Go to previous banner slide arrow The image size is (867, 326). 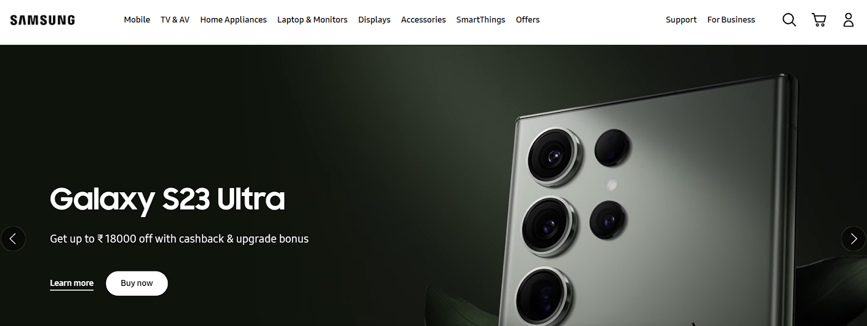pyautogui.click(x=13, y=239)
